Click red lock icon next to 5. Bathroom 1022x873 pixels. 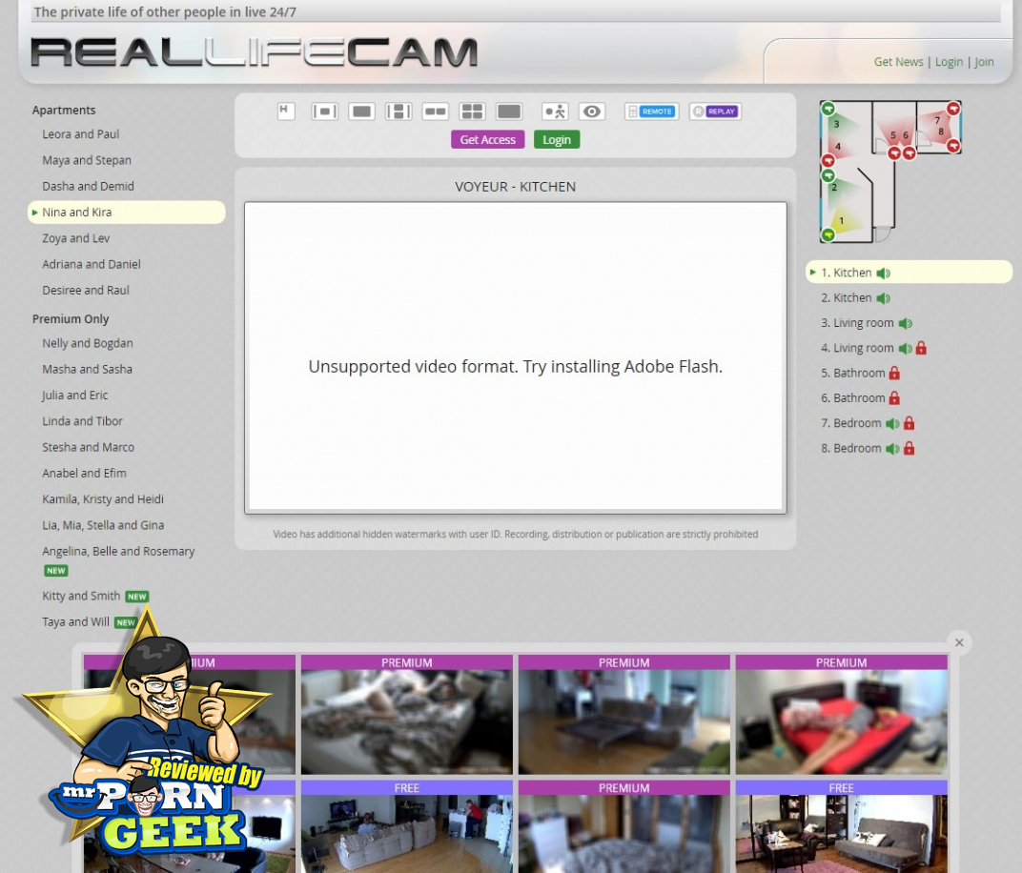click(x=894, y=374)
